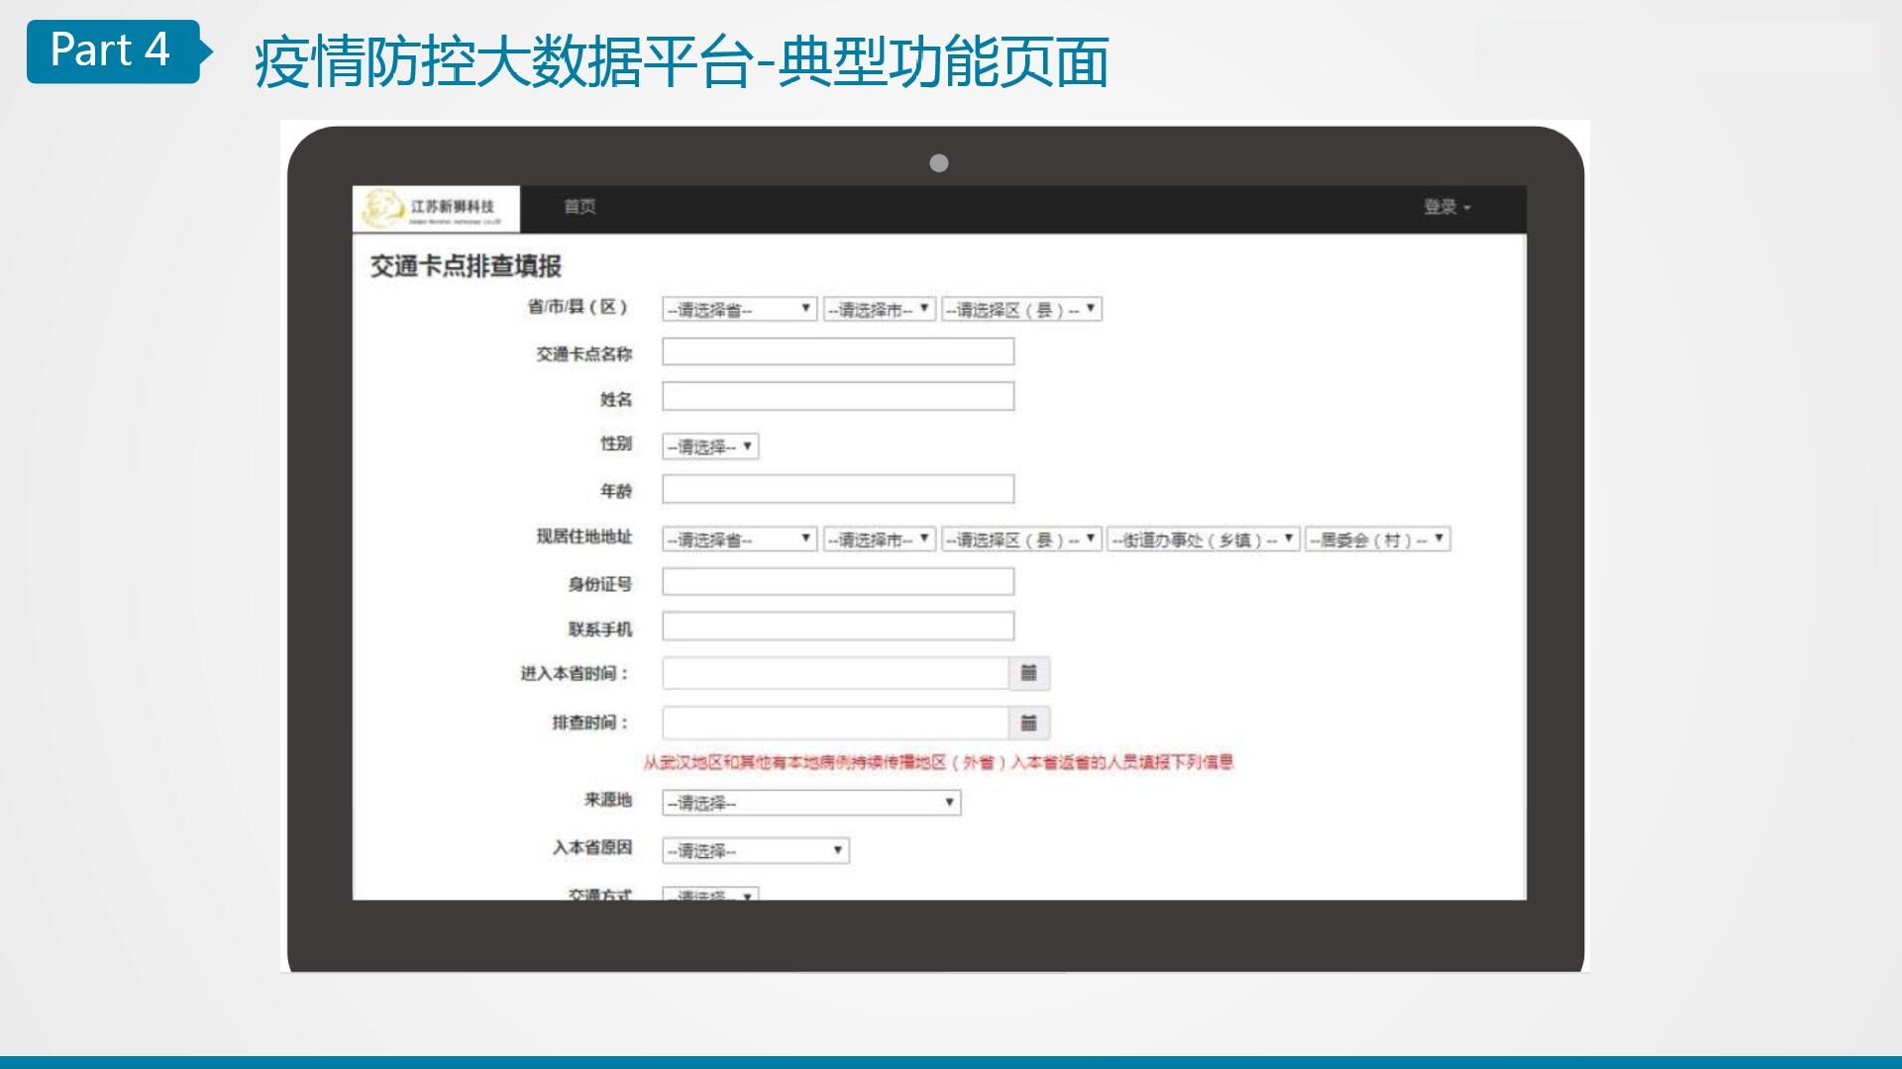The height and width of the screenshot is (1069, 1902).
Task: Expand the top 请选择市 dropdown
Action: [879, 310]
